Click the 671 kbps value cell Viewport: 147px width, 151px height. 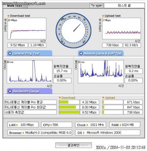pyautogui.click(x=133, y=102)
